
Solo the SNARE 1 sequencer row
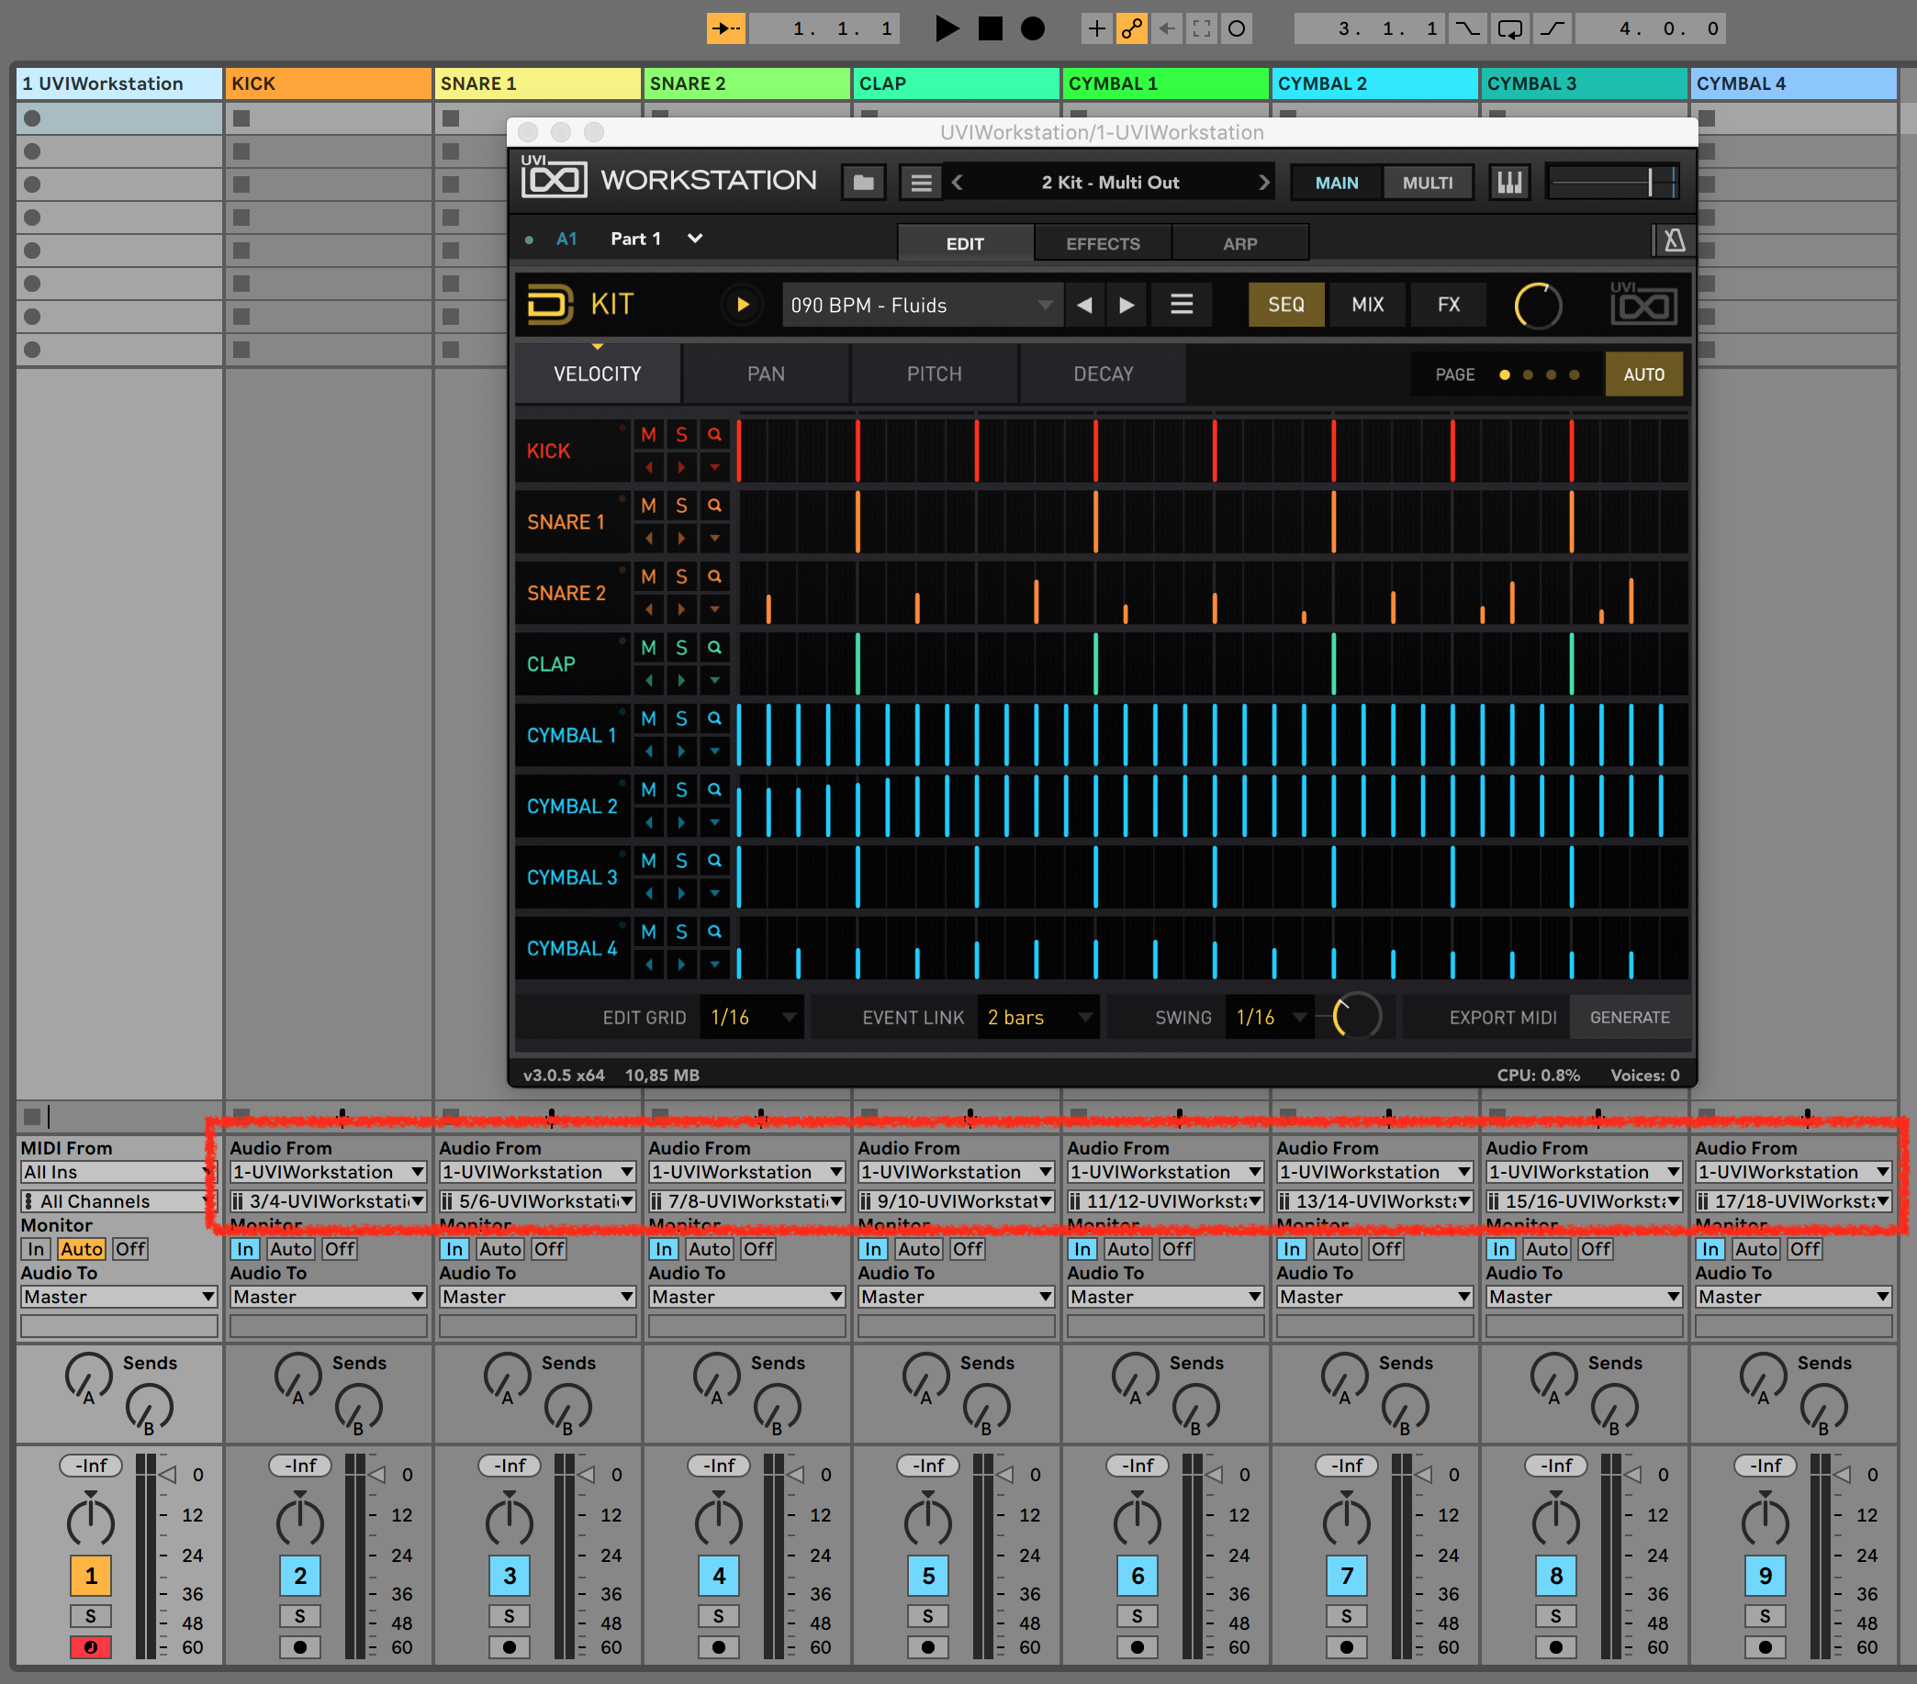click(682, 507)
